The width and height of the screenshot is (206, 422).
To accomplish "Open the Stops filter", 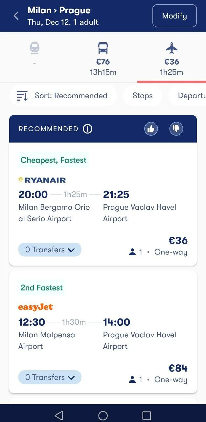I will [143, 96].
